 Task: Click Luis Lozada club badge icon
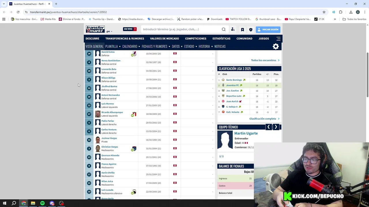(x=134, y=192)
